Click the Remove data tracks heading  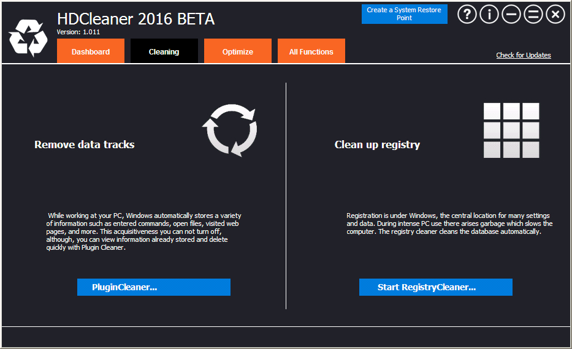(x=84, y=144)
